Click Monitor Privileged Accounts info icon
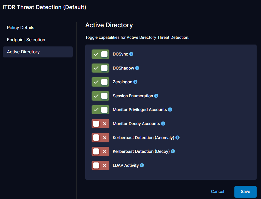The width and height of the screenshot is (261, 199). 170,110
